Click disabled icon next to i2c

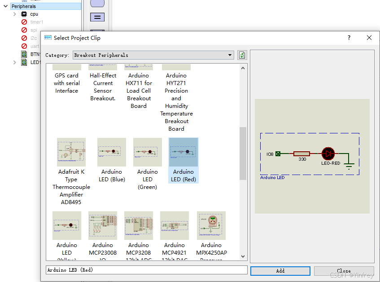(24, 38)
